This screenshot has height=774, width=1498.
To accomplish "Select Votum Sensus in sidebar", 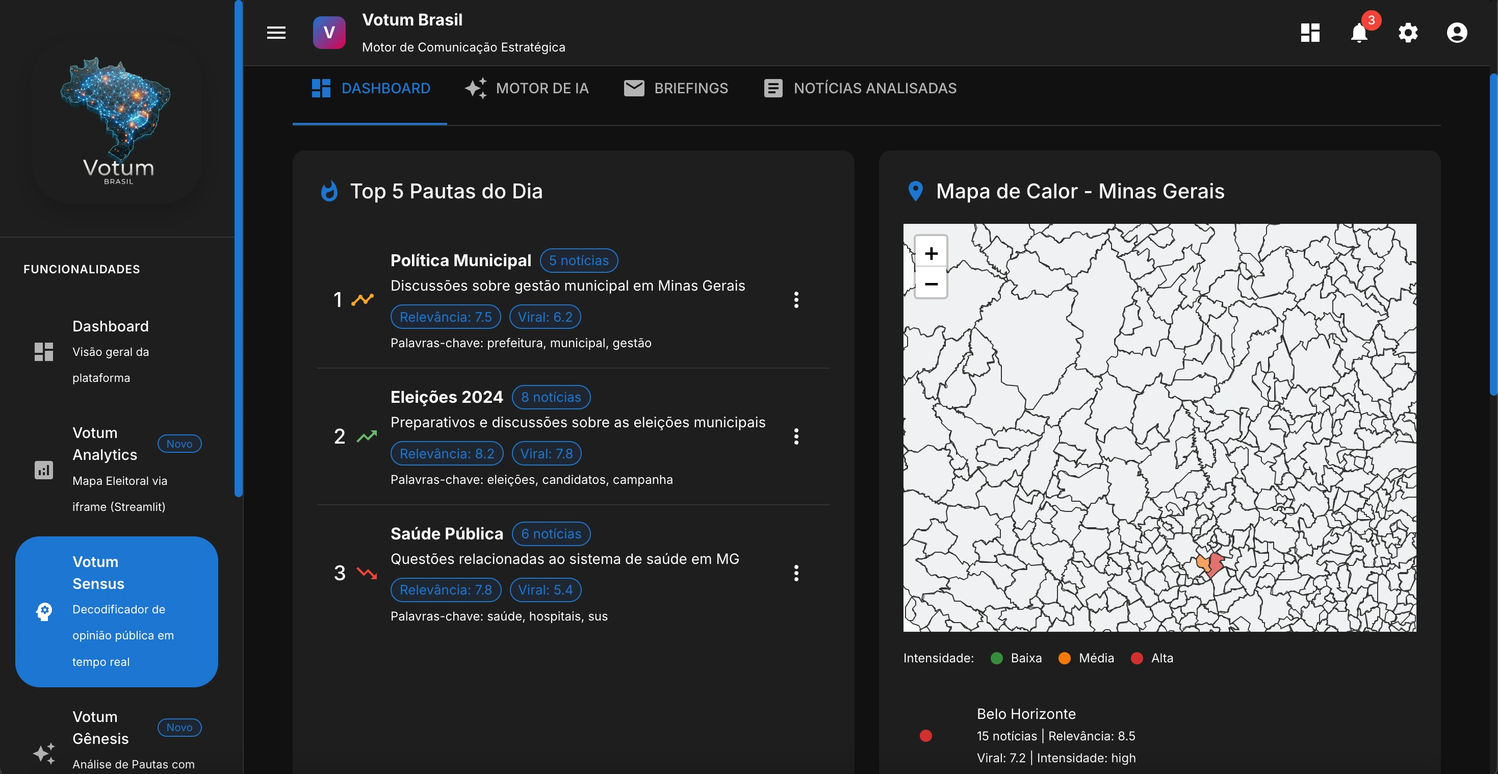I will 116,611.
